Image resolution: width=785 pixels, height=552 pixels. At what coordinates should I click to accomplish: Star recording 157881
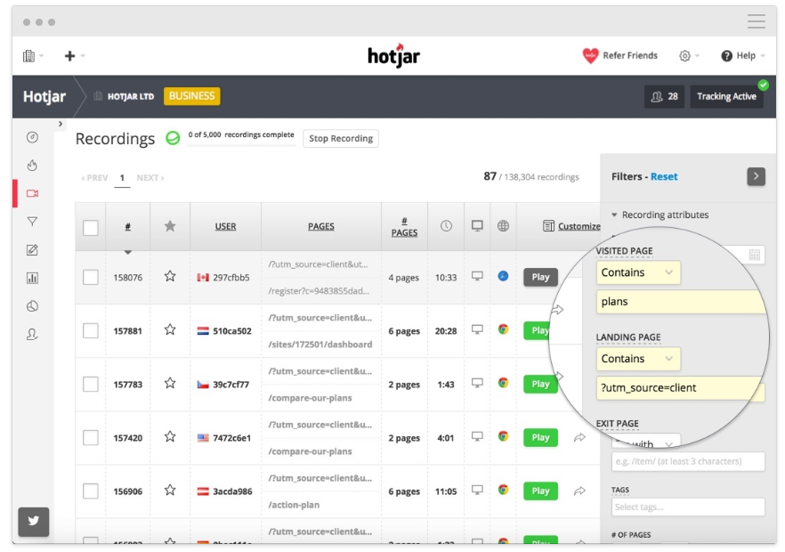[170, 329]
